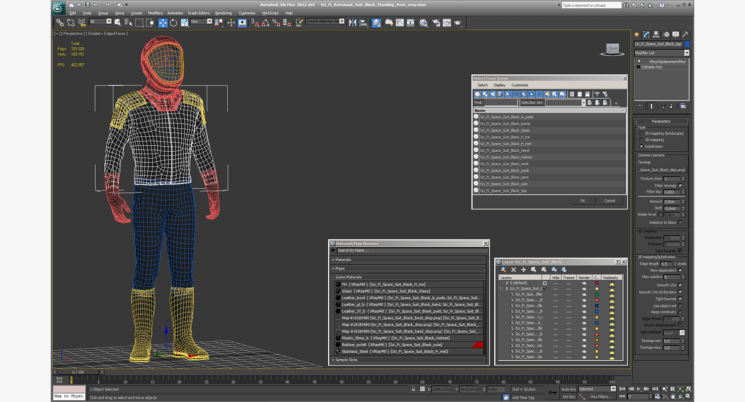This screenshot has height=402, width=745.
Task: Select 2D mapping (landscape) radio button
Action: point(641,133)
